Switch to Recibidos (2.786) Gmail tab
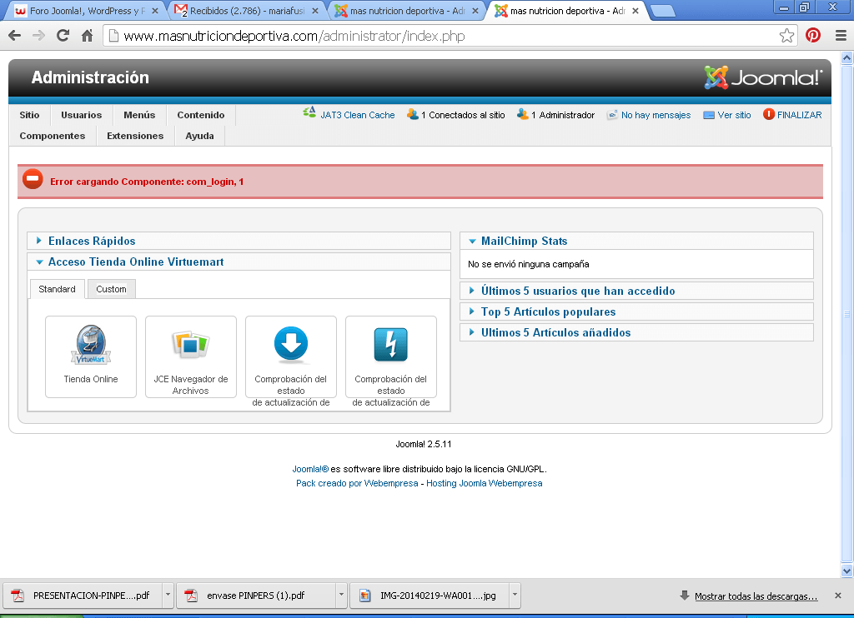Image resolution: width=854 pixels, height=618 pixels. 246,10
